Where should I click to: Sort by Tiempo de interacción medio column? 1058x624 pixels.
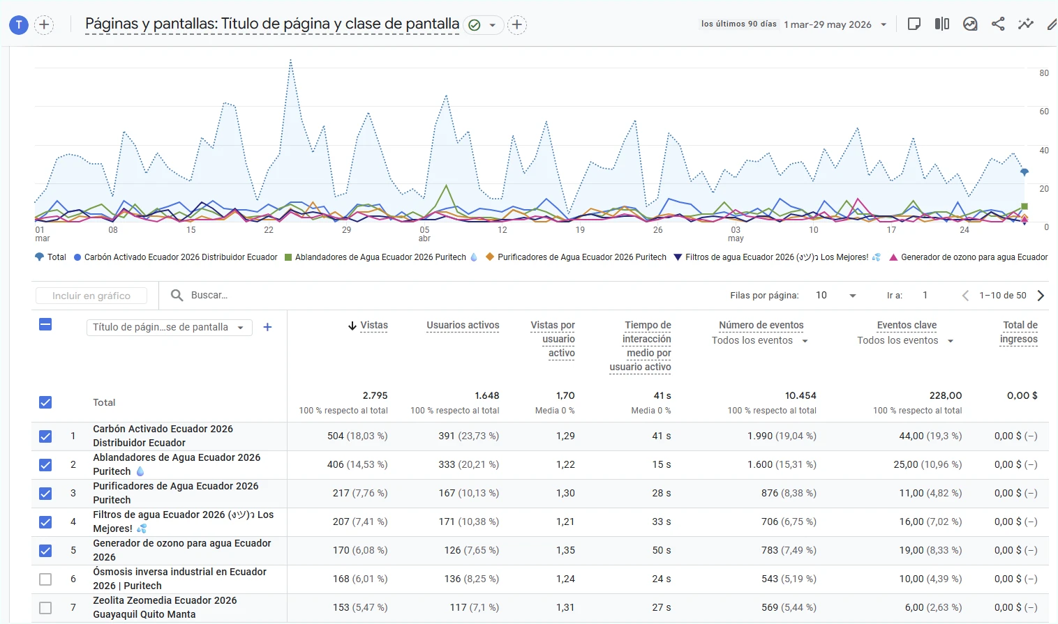[x=641, y=346]
